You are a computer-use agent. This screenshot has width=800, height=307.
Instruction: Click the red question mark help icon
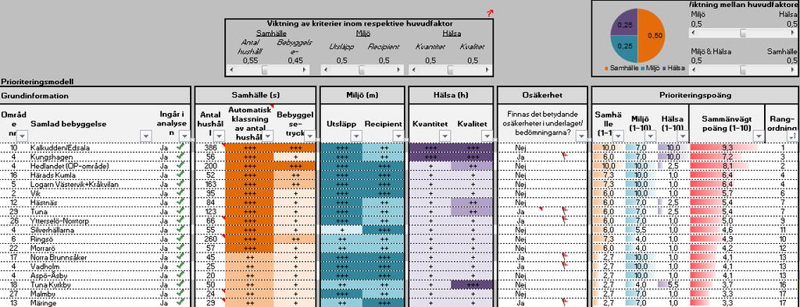491,13
